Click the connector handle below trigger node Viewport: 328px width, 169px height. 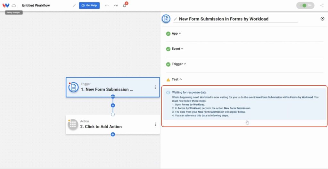pos(113,97)
